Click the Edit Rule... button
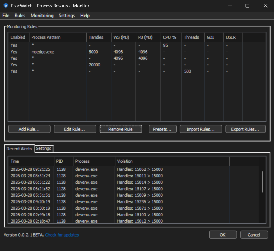 pyautogui.click(x=75, y=129)
